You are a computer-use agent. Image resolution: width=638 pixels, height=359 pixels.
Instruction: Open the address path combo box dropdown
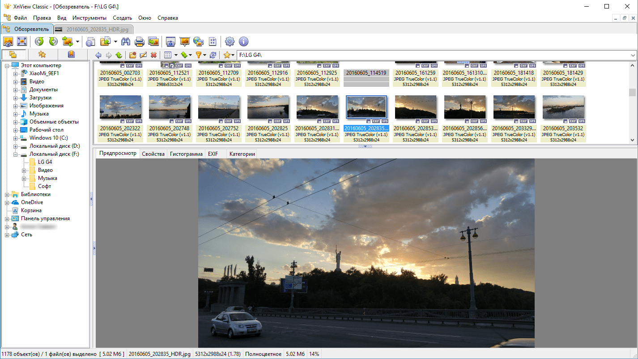coord(633,55)
